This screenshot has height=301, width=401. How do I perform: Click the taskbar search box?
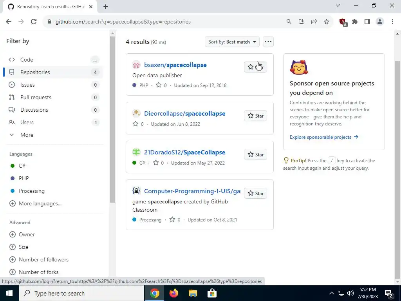click(81, 293)
